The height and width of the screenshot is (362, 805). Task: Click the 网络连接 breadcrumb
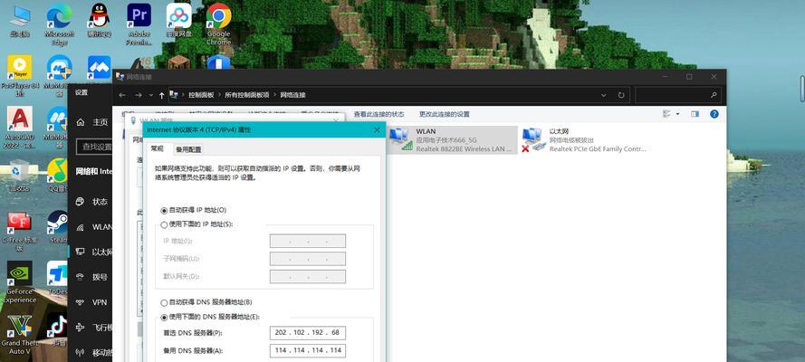[292, 95]
